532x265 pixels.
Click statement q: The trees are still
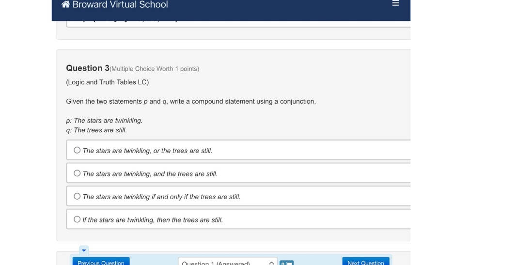(x=97, y=130)
